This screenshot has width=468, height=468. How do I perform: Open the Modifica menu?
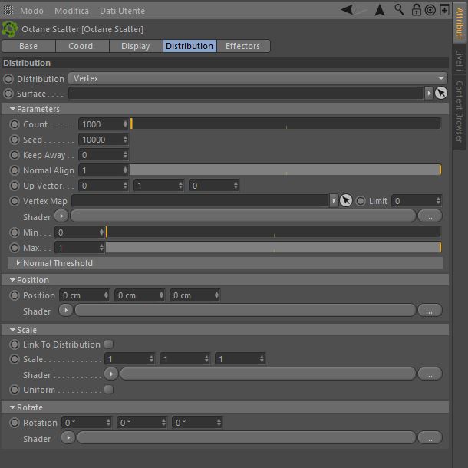(x=71, y=11)
